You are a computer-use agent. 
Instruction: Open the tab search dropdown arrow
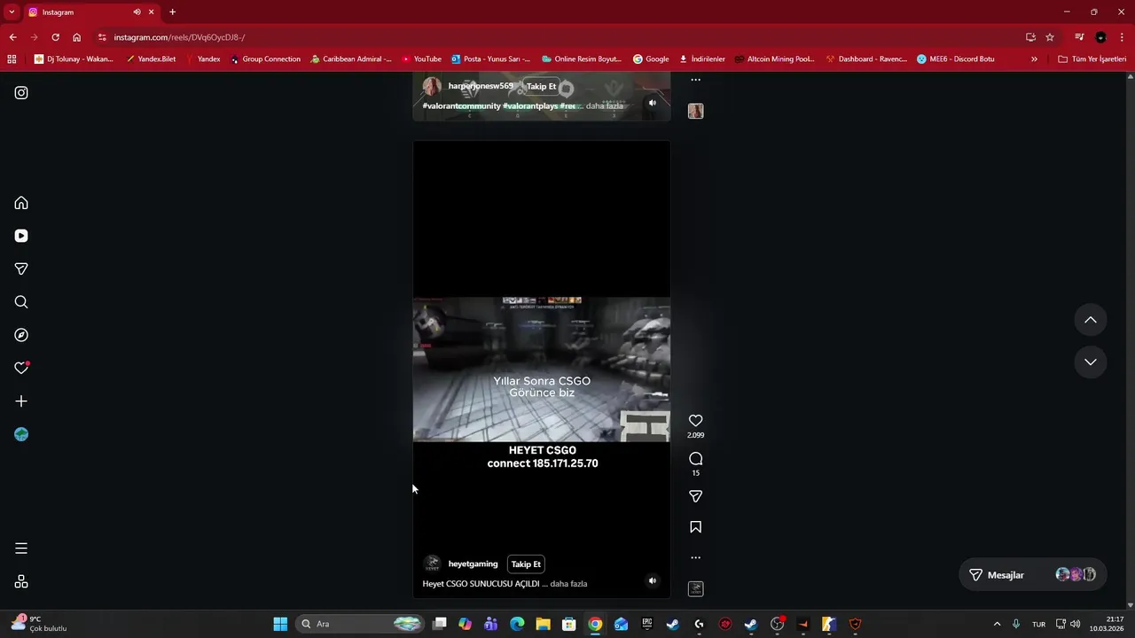click(12, 12)
